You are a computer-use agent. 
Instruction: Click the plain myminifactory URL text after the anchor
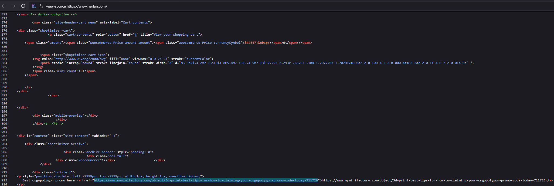[x=434, y=180]
